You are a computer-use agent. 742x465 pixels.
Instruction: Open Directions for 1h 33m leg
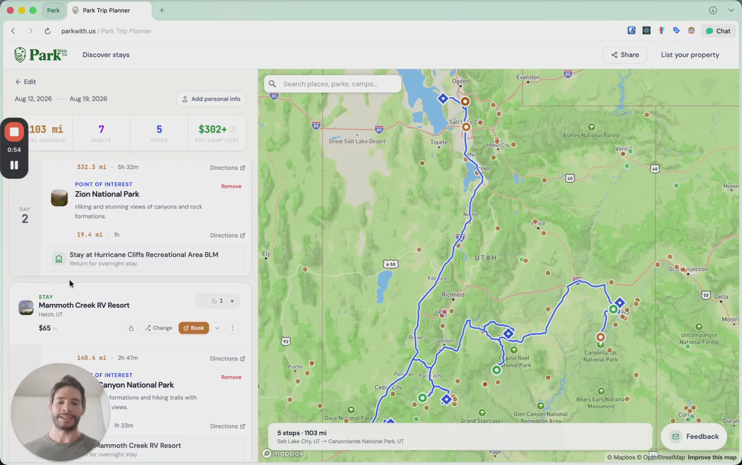[x=227, y=426]
